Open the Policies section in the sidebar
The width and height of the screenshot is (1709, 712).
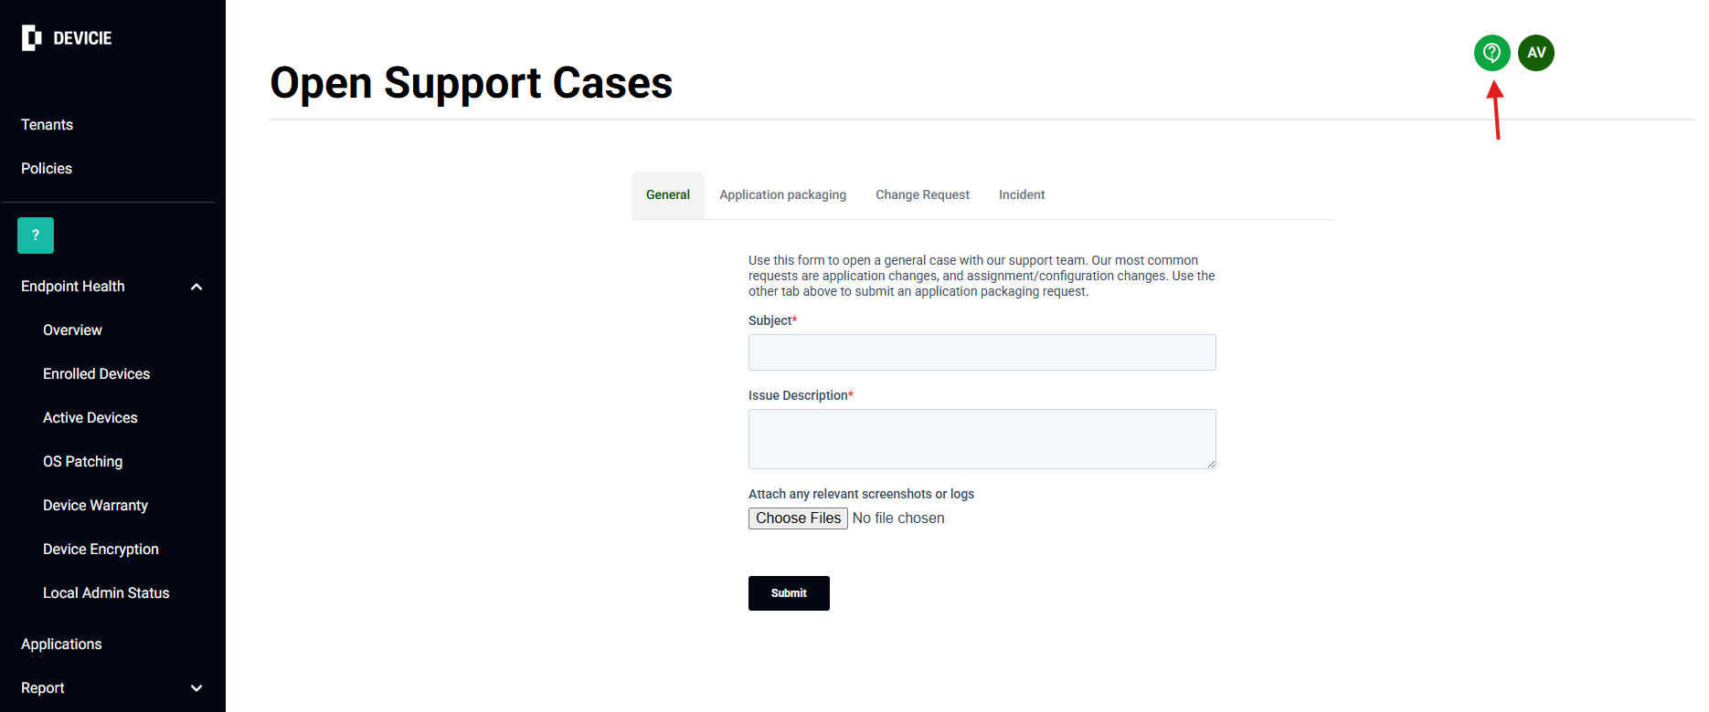coord(46,168)
